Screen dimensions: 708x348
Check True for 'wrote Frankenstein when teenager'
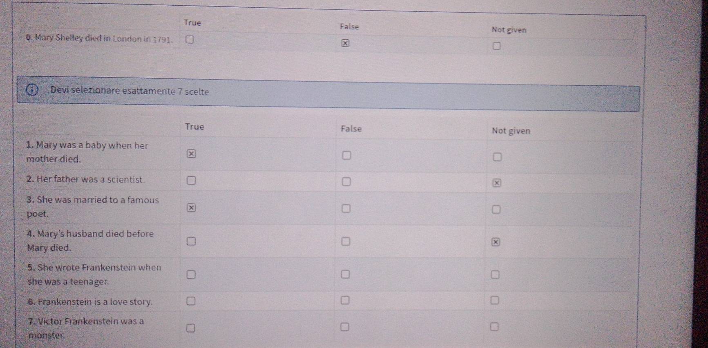tap(191, 274)
